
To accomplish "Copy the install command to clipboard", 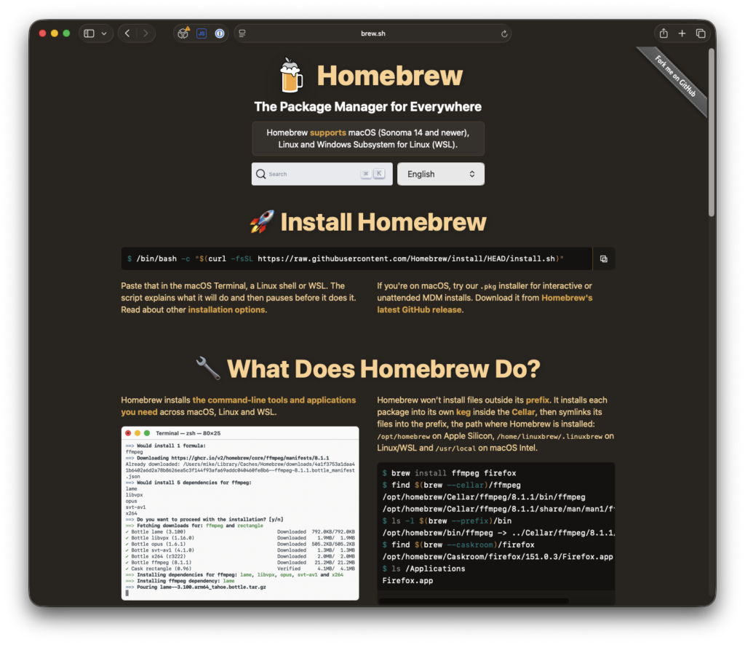I will (603, 258).
